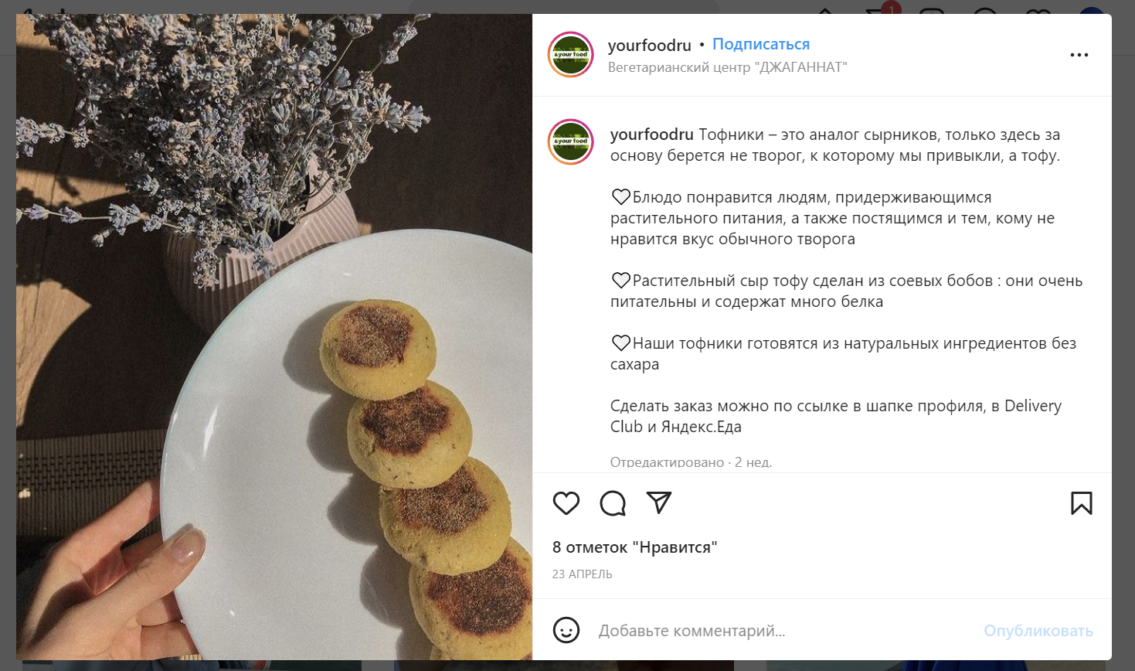Open the profile avatar in the top navigation
The width and height of the screenshot is (1135, 671).
pyautogui.click(x=1091, y=9)
